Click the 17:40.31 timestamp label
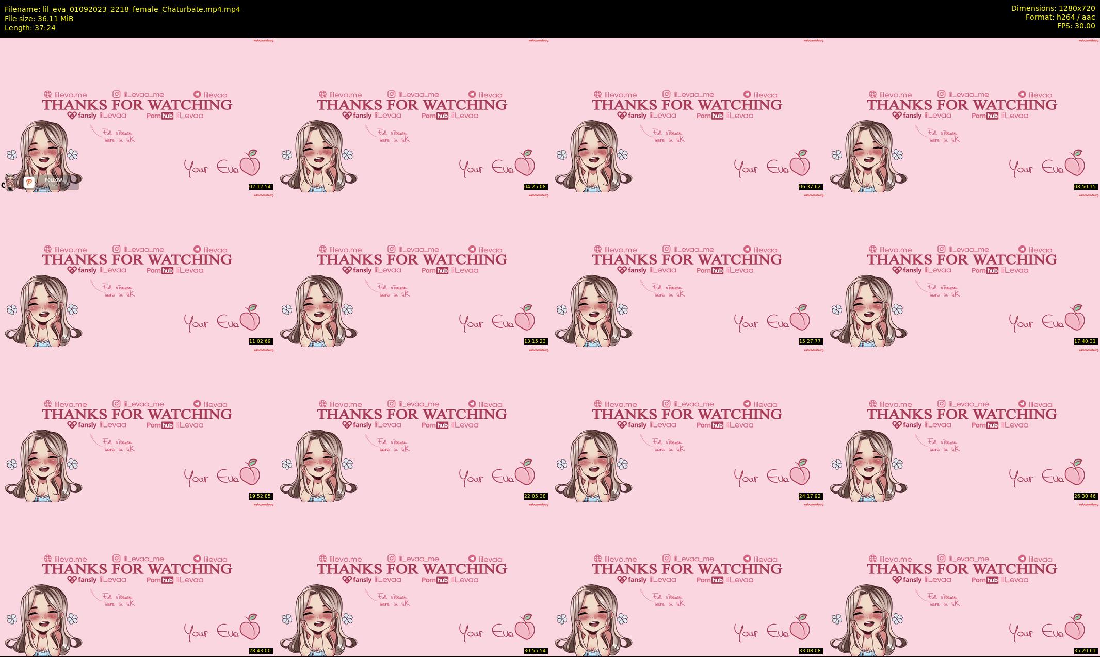This screenshot has width=1100, height=657. 1085,341
